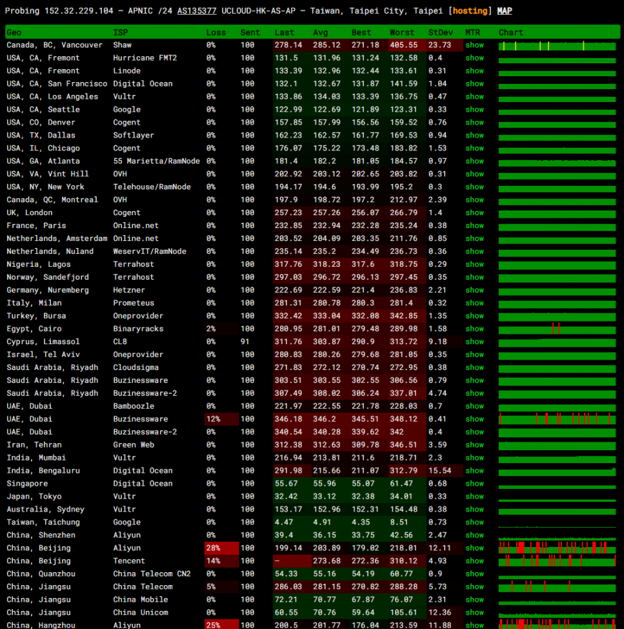This screenshot has height=629, width=624.
Task: Click the Vancouver Shaw latency chart
Action: 557,45
